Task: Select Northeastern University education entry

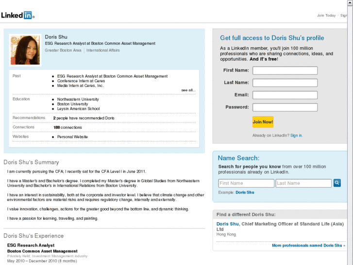Action: pyautogui.click(x=78, y=99)
